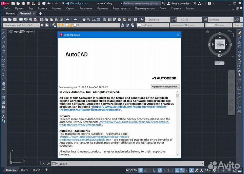
Task: Click the Plot (printer) icon in Quick Access toolbar
Action: (x=44, y=3)
